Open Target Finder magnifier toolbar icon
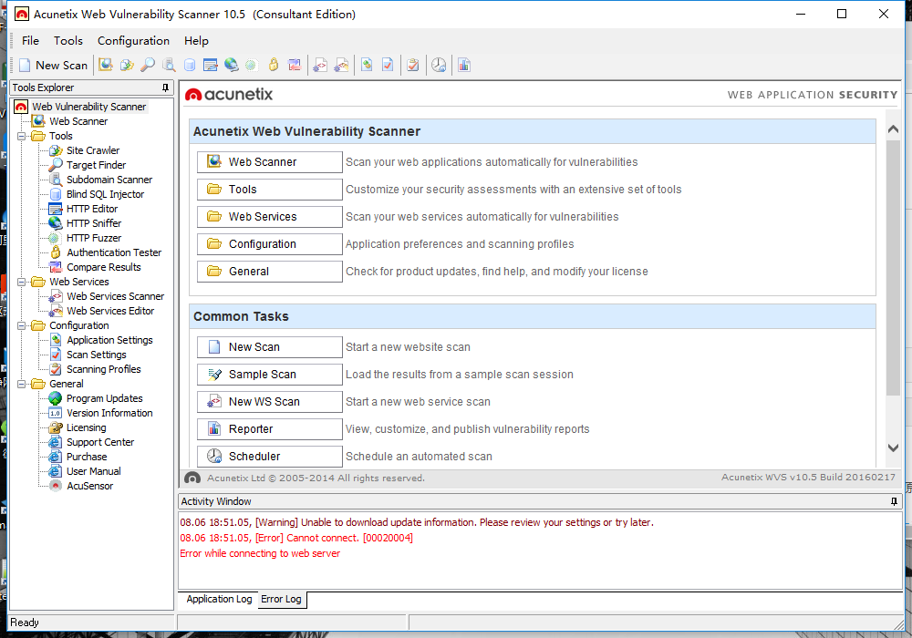Viewport: 912px width, 638px height. pos(148,65)
